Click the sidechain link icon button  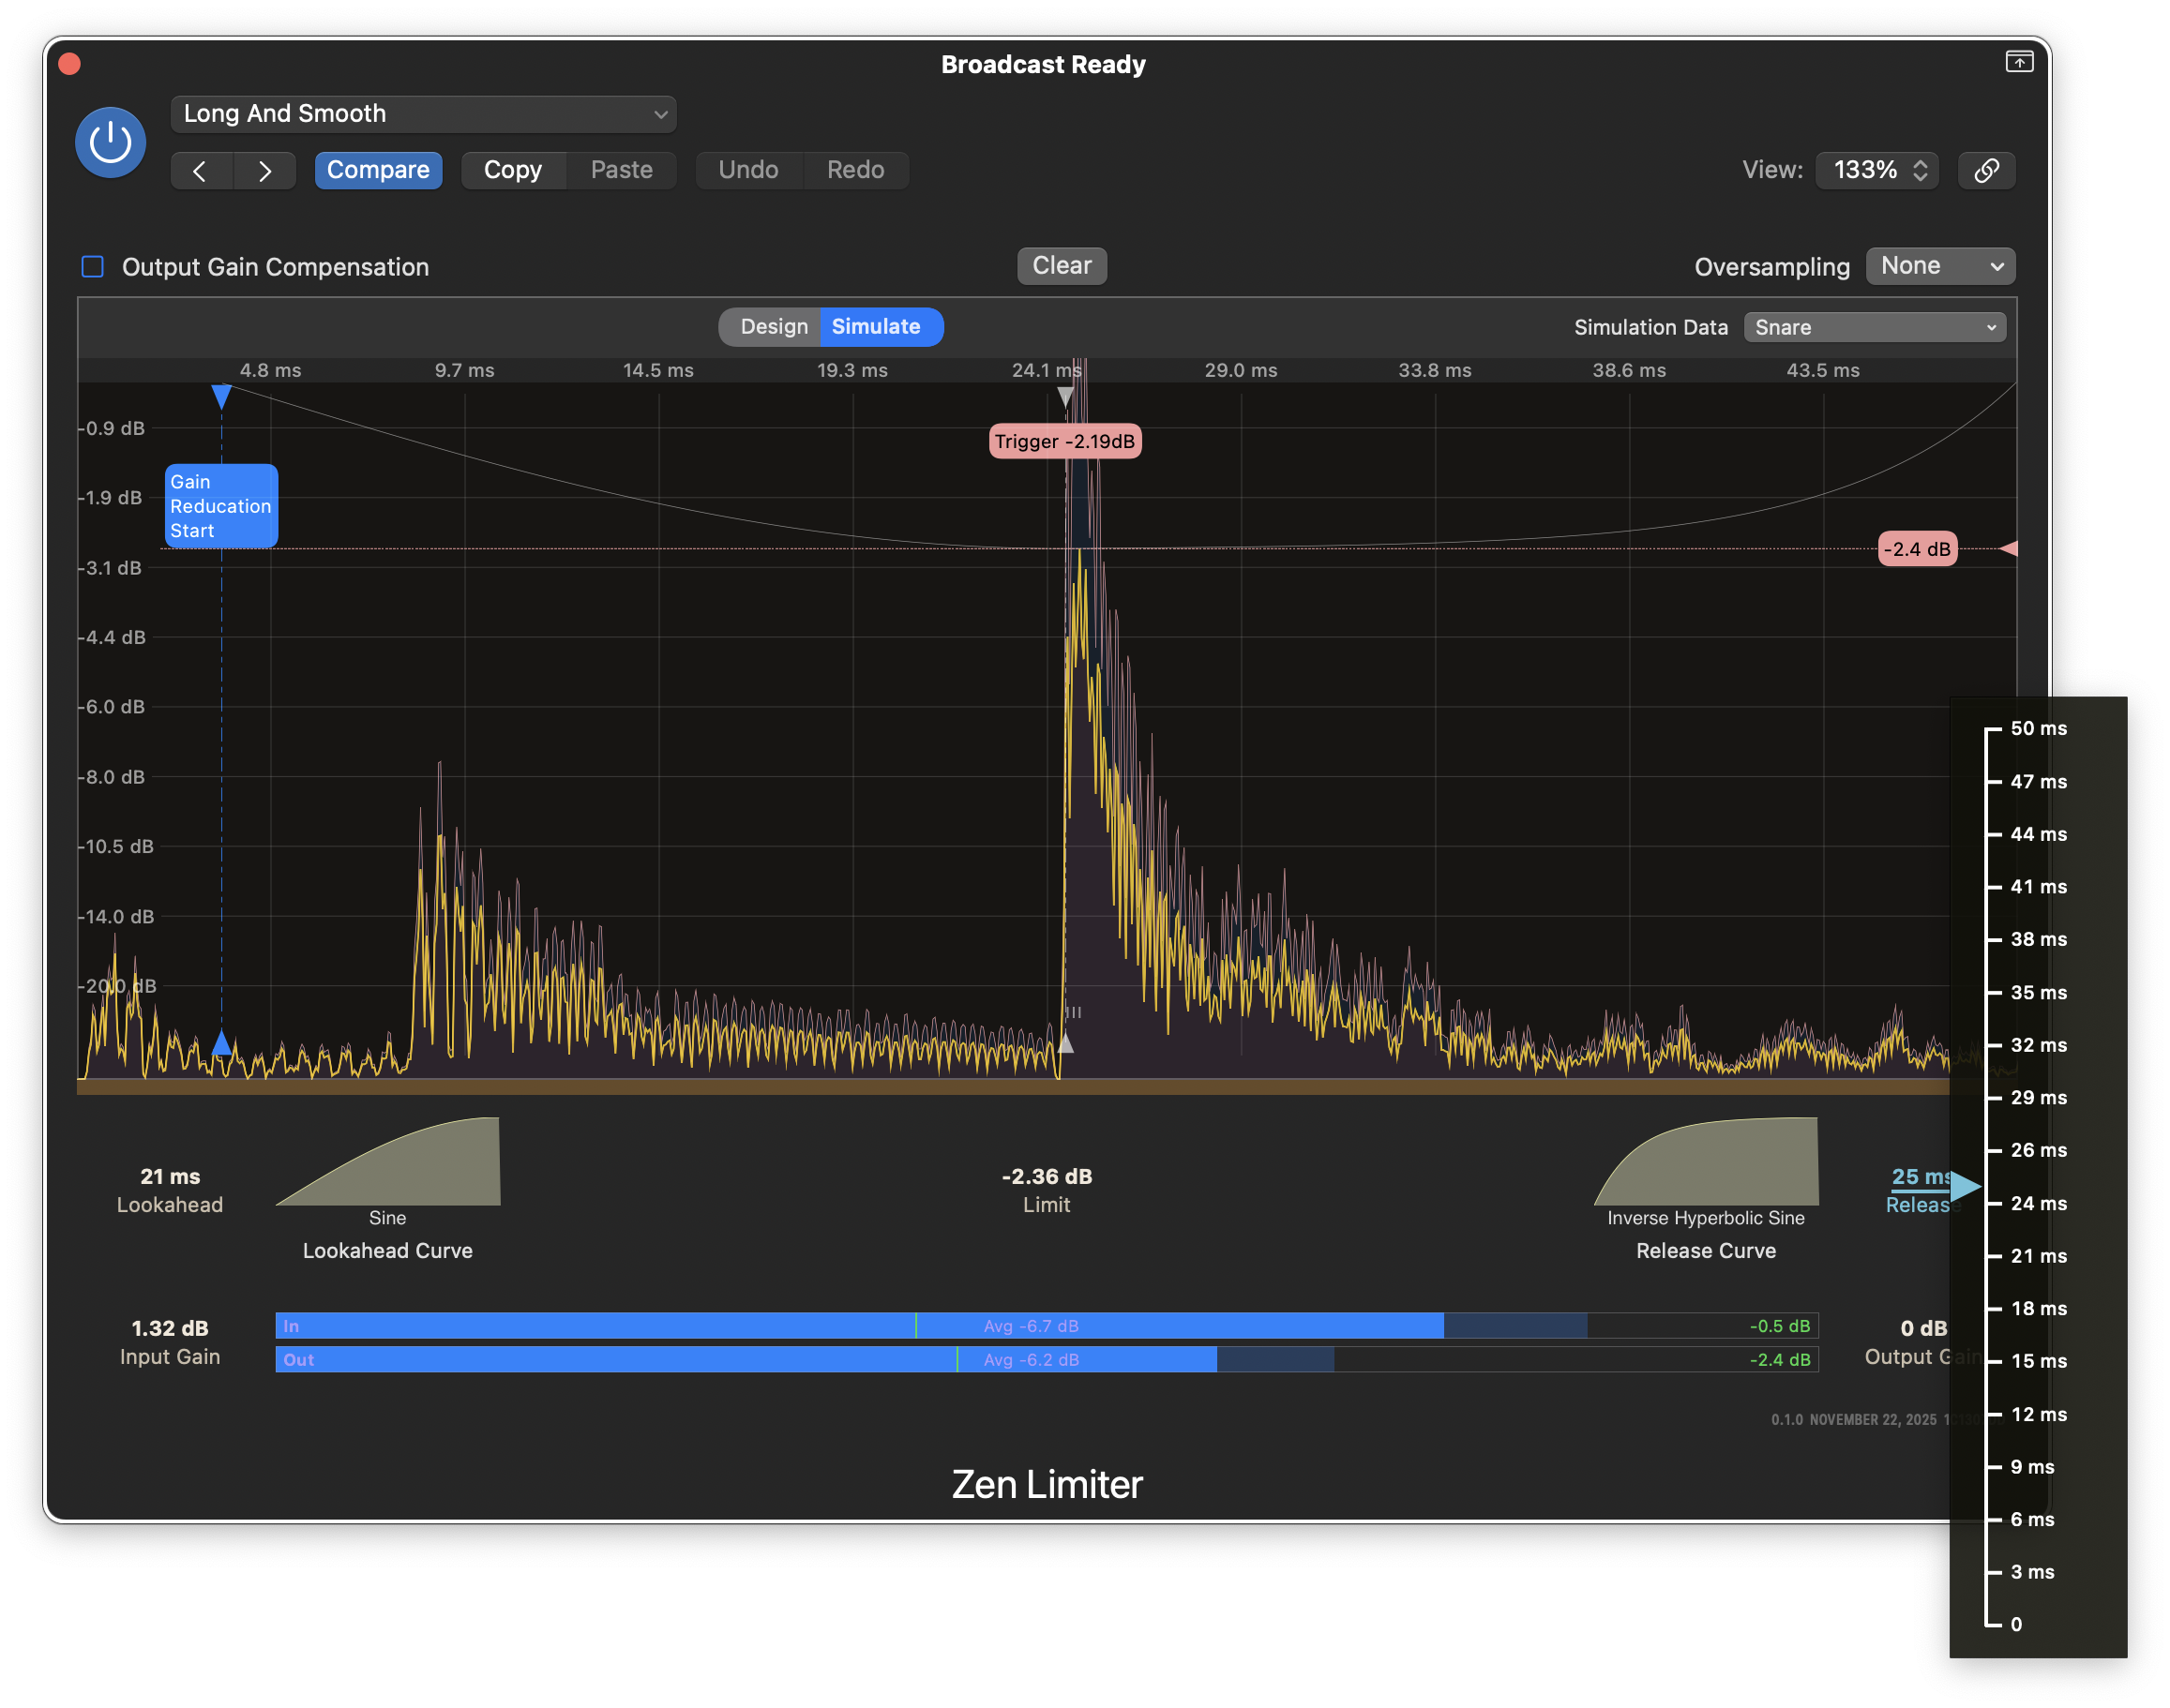tap(1986, 171)
